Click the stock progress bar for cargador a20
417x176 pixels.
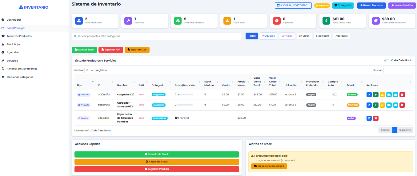point(185,95)
